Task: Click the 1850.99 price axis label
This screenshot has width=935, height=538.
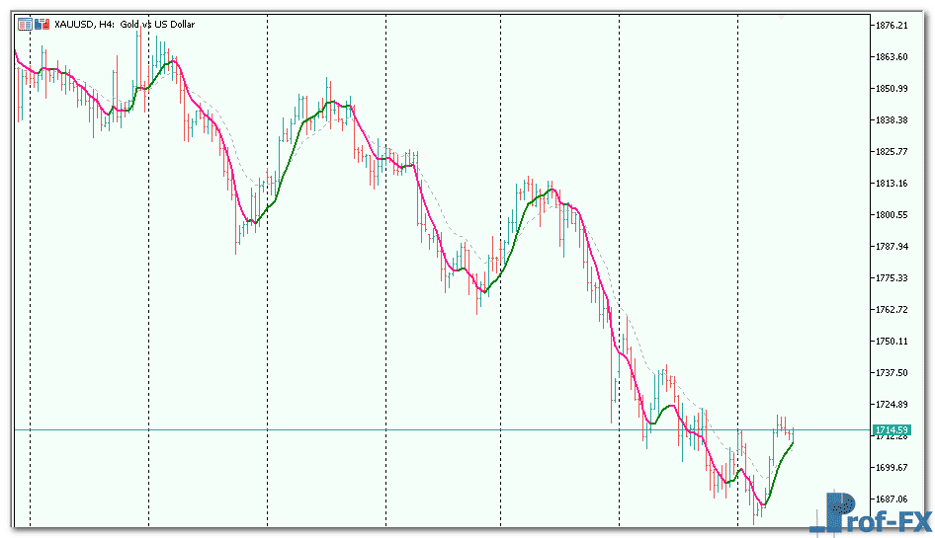Action: tap(891, 89)
